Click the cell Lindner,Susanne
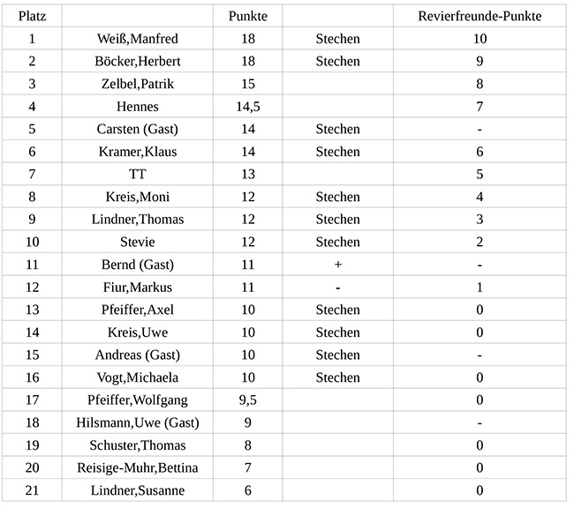The height and width of the screenshot is (508, 574). pyautogui.click(x=138, y=490)
